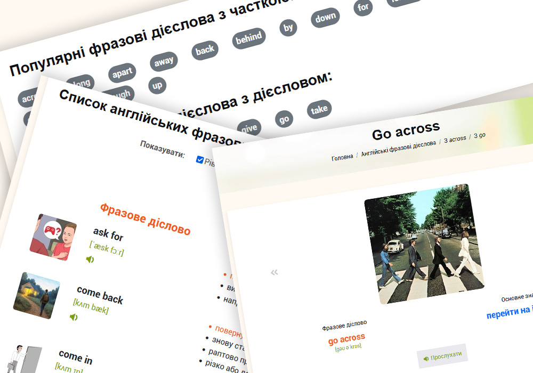
Task: Click the 'come back' phrasal verb text
Action: coord(100,295)
